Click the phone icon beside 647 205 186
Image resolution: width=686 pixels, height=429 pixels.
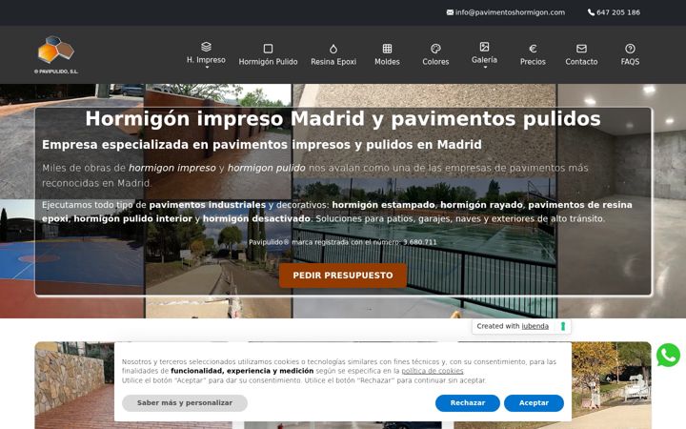coord(591,12)
